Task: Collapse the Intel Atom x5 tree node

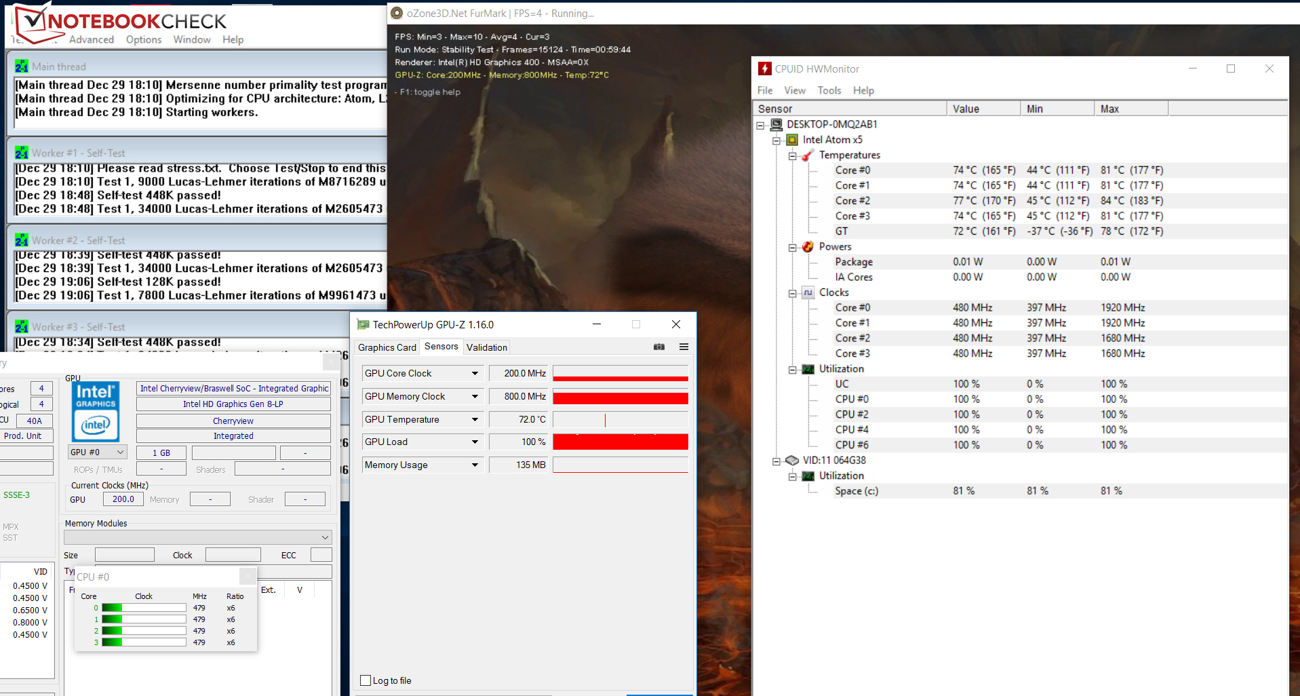Action: [776, 140]
